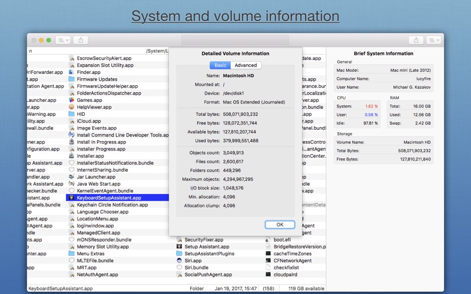Select FirmwareUpdateHelper.app row
This screenshot has height=294, width=471.
(x=117, y=86)
